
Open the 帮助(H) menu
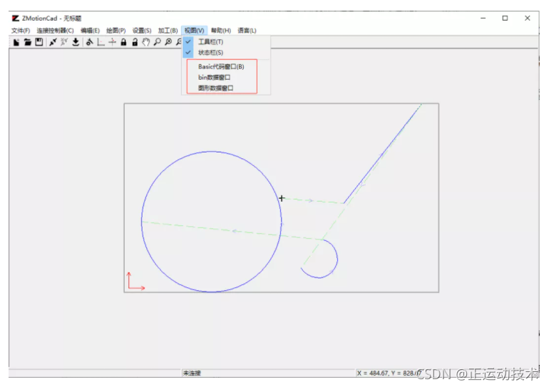[x=221, y=31]
